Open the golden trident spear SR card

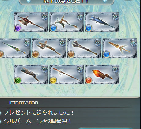[x=120, y=48]
